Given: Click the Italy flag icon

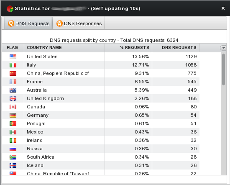Looking at the screenshot, I should point(13,65).
